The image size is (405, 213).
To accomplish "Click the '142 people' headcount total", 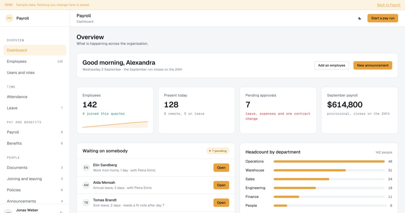I will click(x=384, y=152).
